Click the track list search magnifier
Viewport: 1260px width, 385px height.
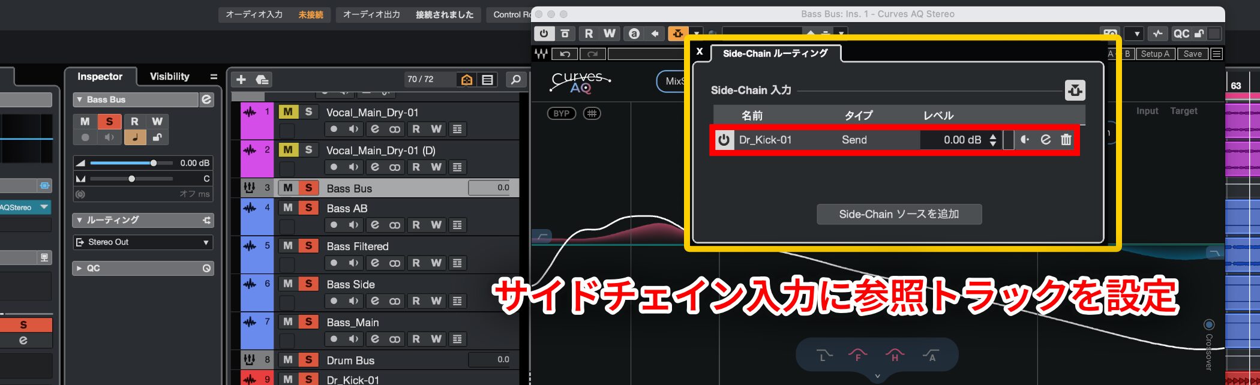[515, 79]
